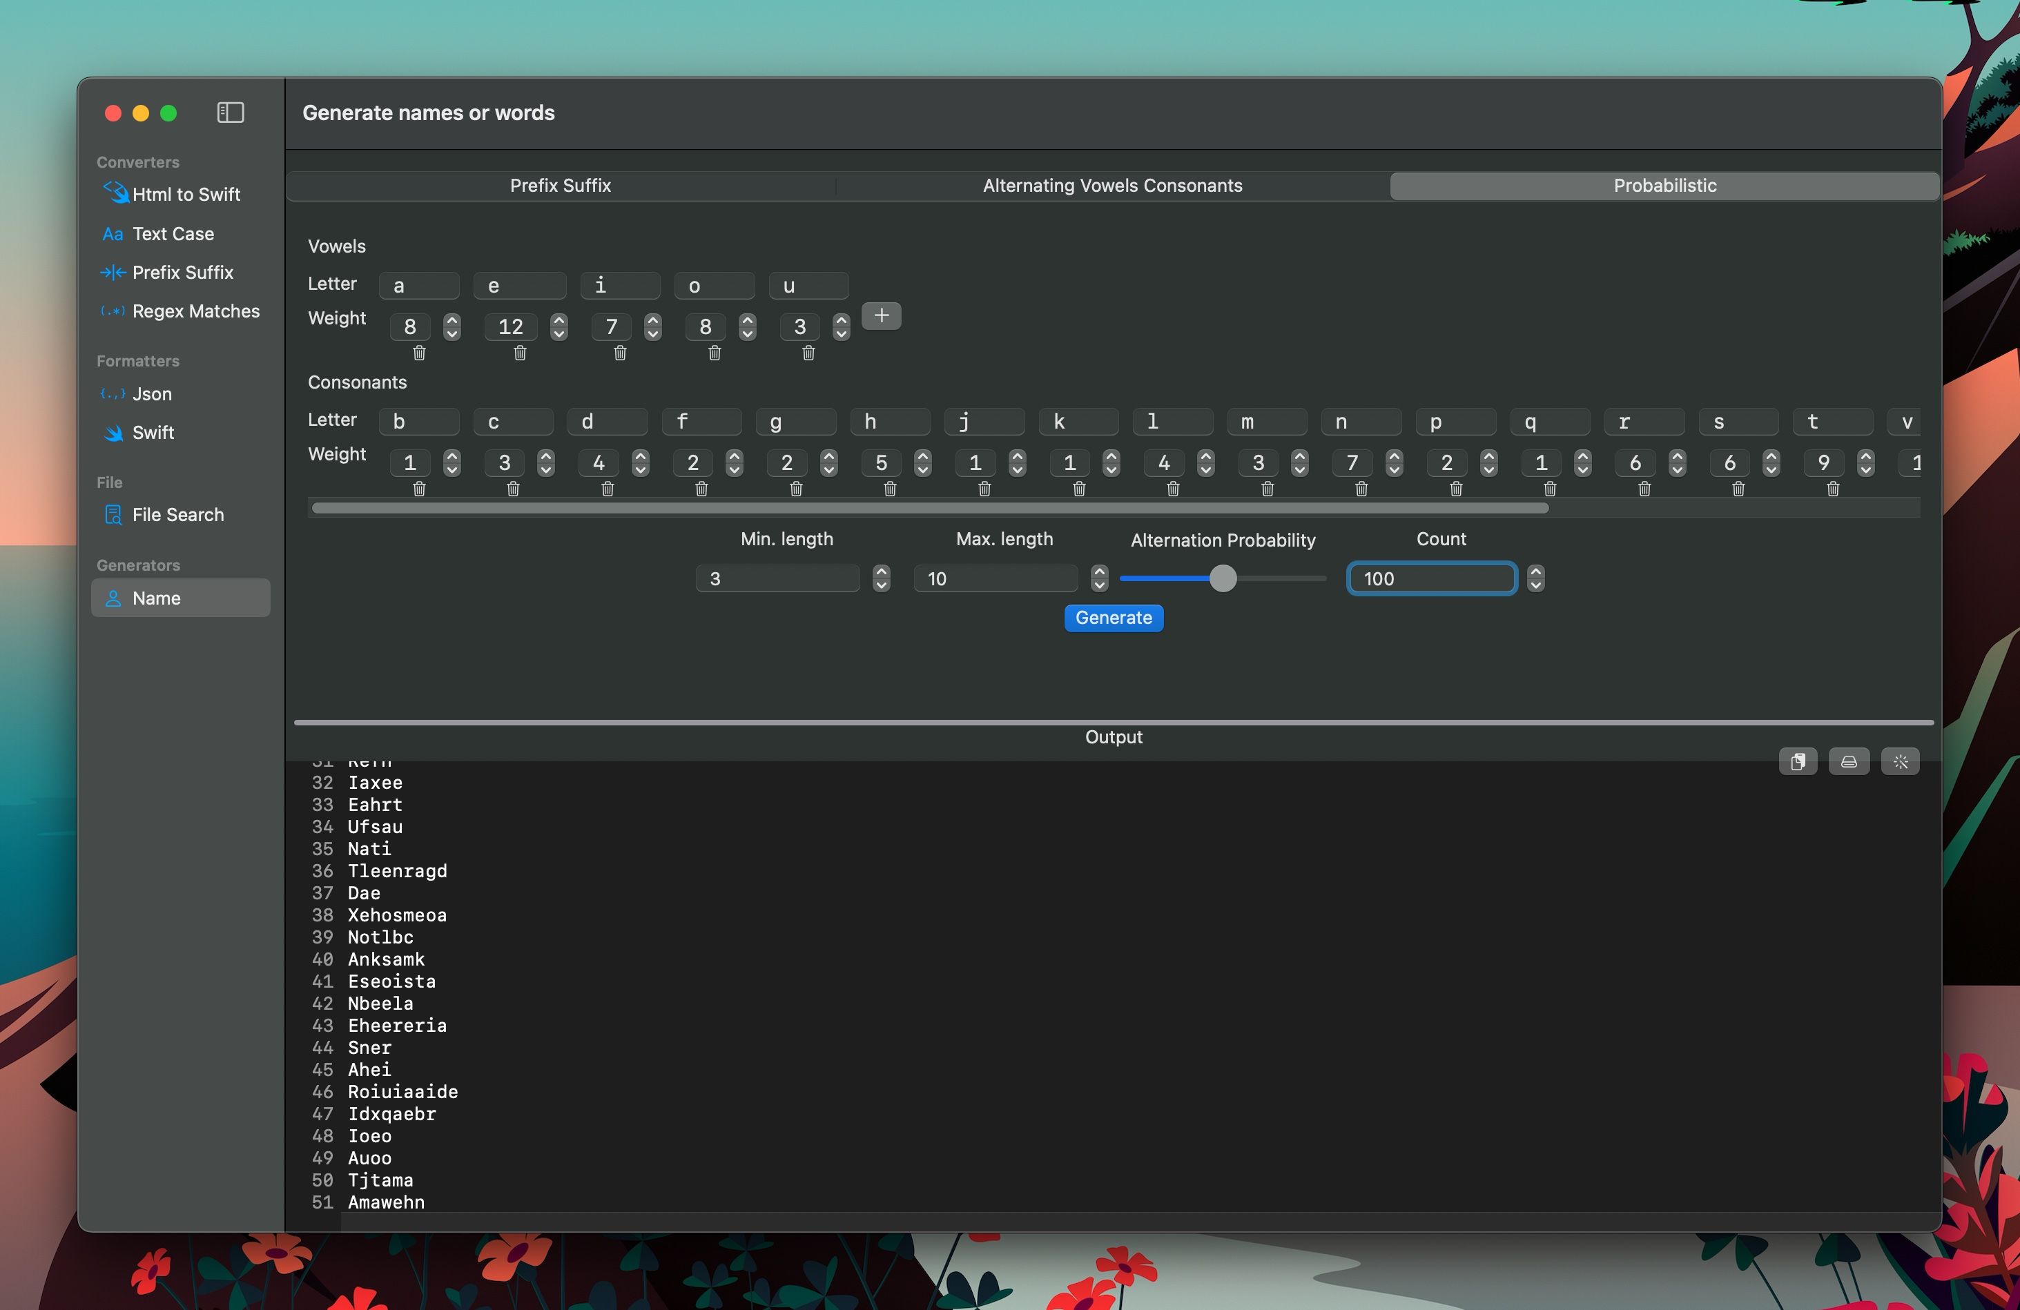Open Regex Matches in sidebar
2020x1310 pixels.
point(180,311)
